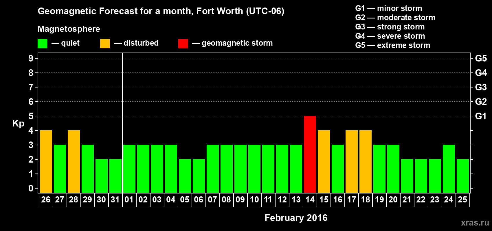Select the green bar for day 25

(x=463, y=176)
